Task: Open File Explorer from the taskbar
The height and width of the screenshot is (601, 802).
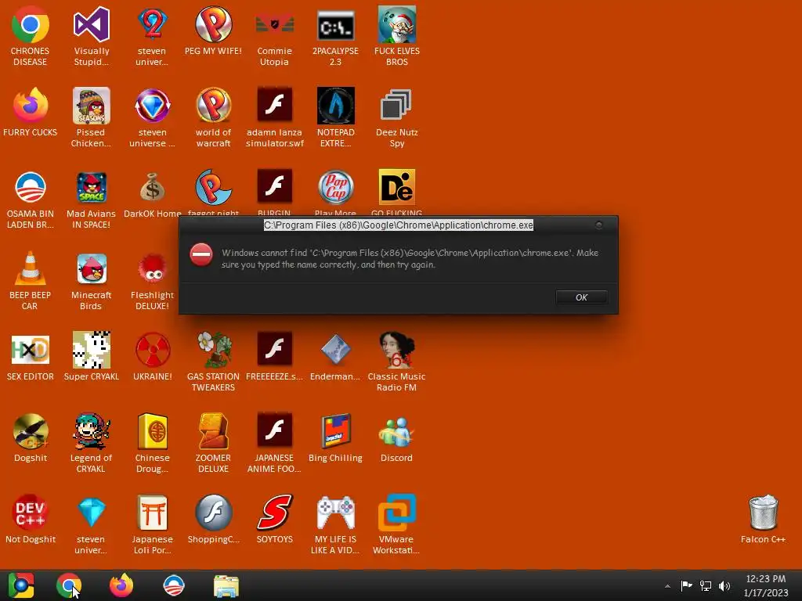Action: pos(226,585)
